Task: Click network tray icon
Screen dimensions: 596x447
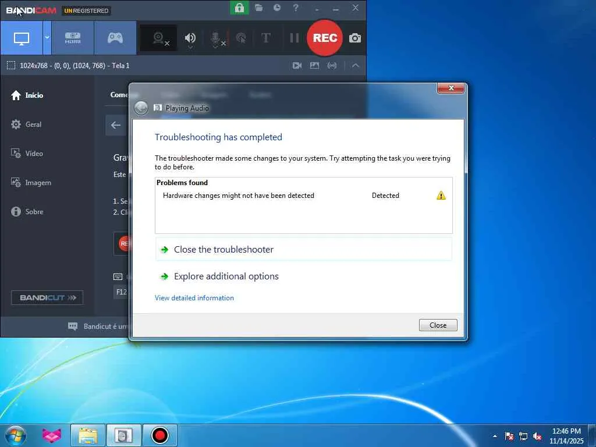Action: (x=523, y=436)
